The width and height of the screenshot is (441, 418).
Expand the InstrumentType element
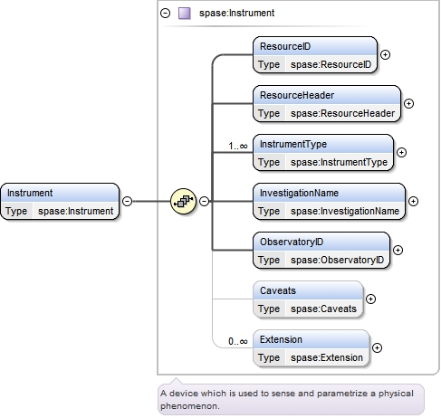tap(401, 153)
